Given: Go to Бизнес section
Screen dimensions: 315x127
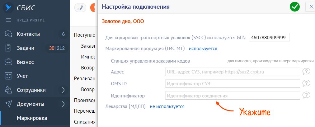Looking at the screenshot, I should coord(25,62).
